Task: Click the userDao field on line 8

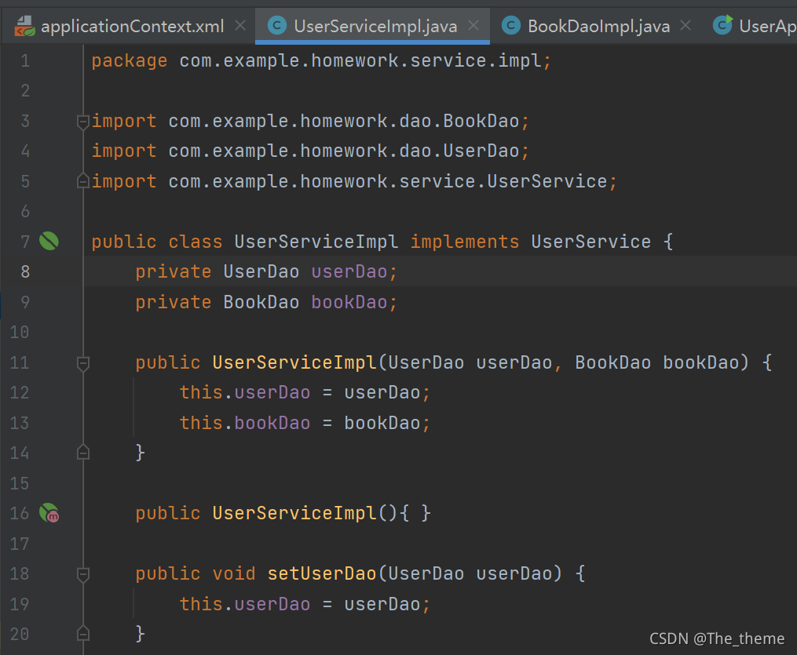Action: pyautogui.click(x=349, y=271)
